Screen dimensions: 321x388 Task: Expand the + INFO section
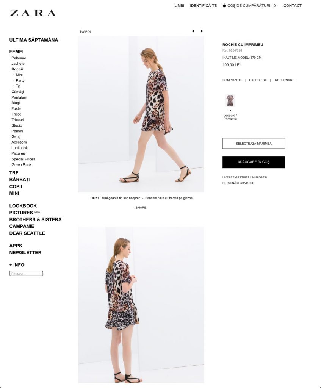(17, 265)
